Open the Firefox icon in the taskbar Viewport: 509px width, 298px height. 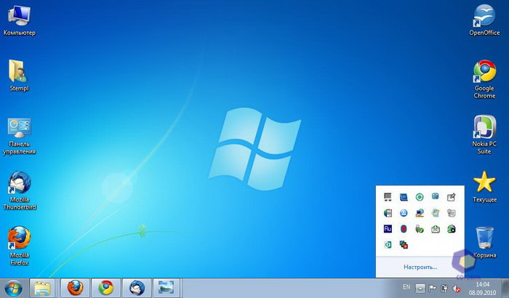coord(75,287)
